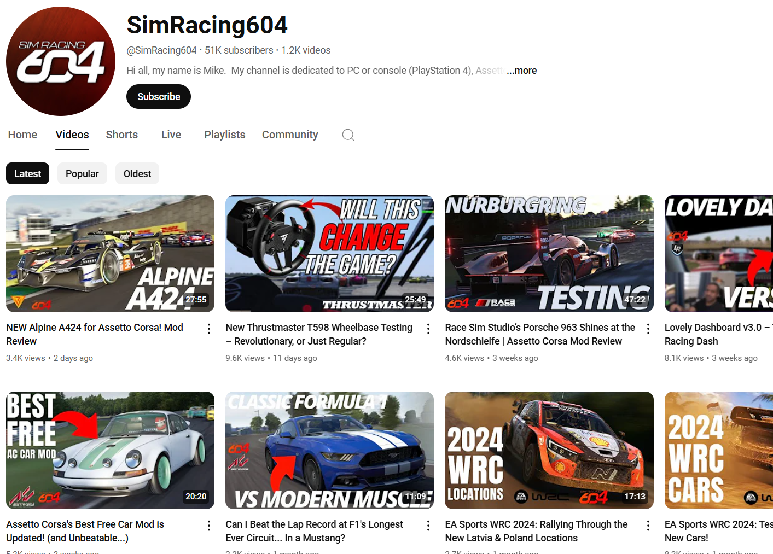This screenshot has width=773, height=554.
Task: Switch to the Community tab
Action: point(290,135)
